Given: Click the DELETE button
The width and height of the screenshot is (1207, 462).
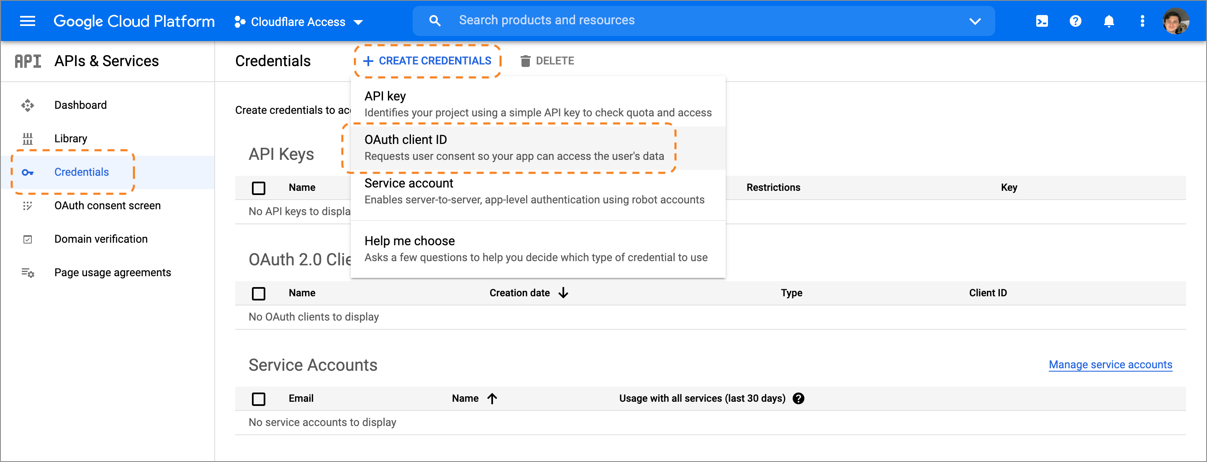Looking at the screenshot, I should [x=547, y=60].
